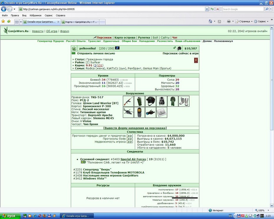The width and height of the screenshot is (274, 219).
Task: Click the Quick Tabs grid icon
Action: (x=17, y=22)
